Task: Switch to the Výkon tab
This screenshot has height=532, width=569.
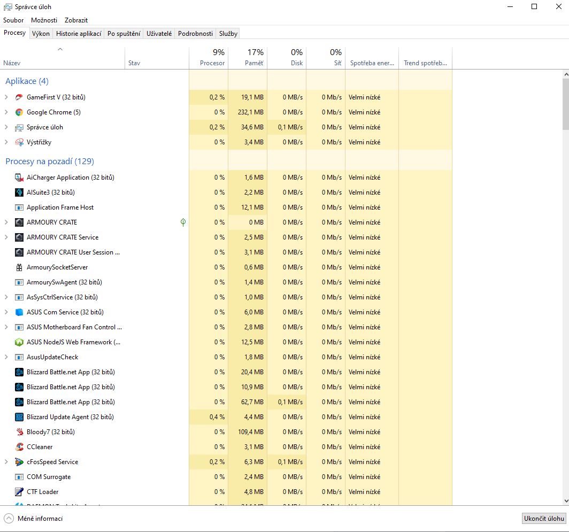Action: [41, 33]
